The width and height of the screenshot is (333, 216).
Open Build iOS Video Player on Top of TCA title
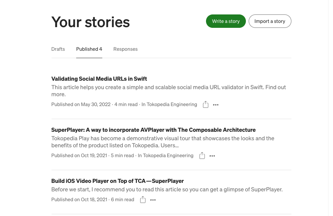tap(117, 181)
